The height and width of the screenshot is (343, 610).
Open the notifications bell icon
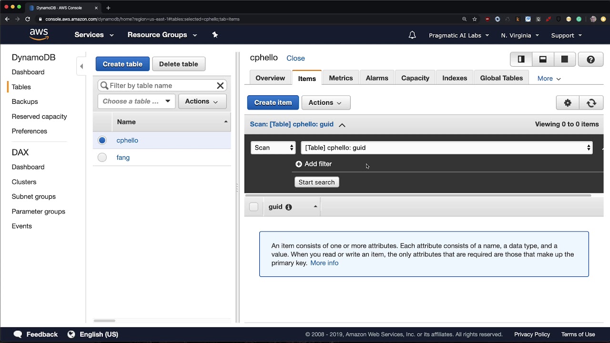click(x=412, y=35)
